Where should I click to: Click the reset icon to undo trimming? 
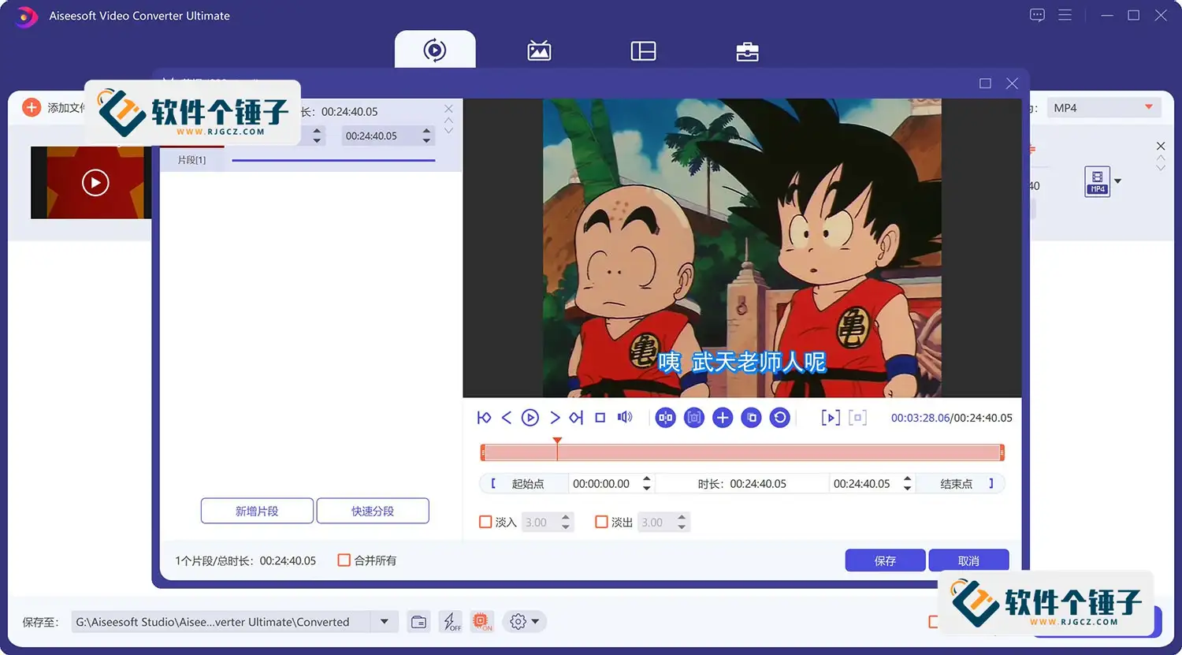(779, 418)
